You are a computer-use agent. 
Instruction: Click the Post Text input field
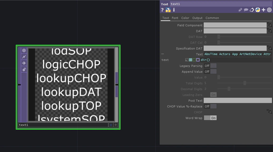coord(238,100)
